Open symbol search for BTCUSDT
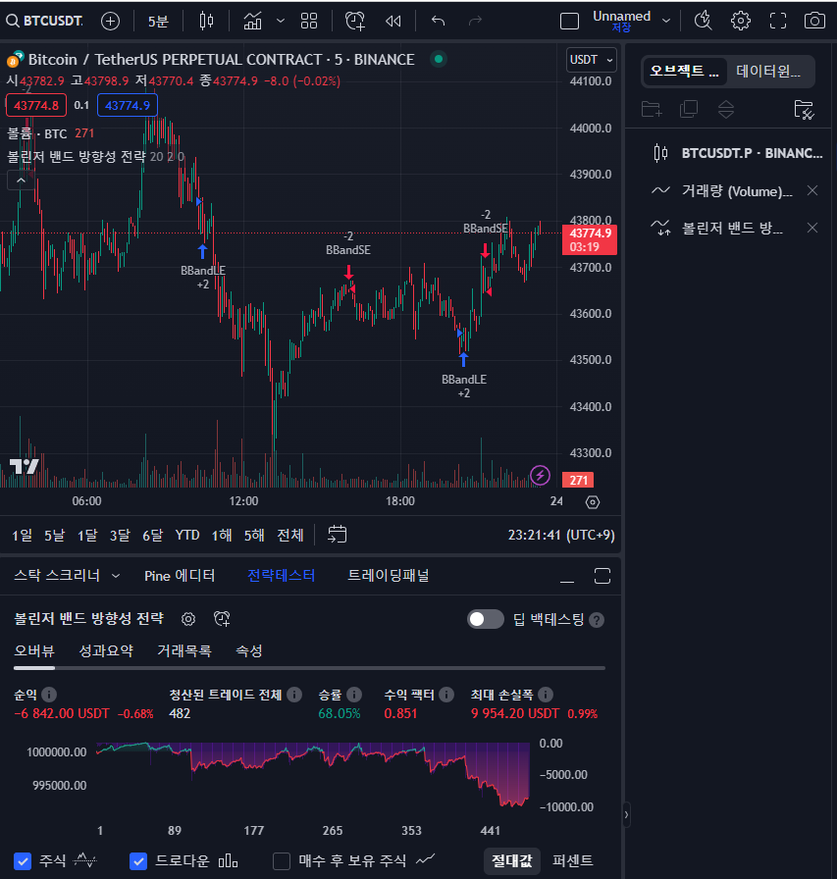The height and width of the screenshot is (879, 837). click(45, 22)
